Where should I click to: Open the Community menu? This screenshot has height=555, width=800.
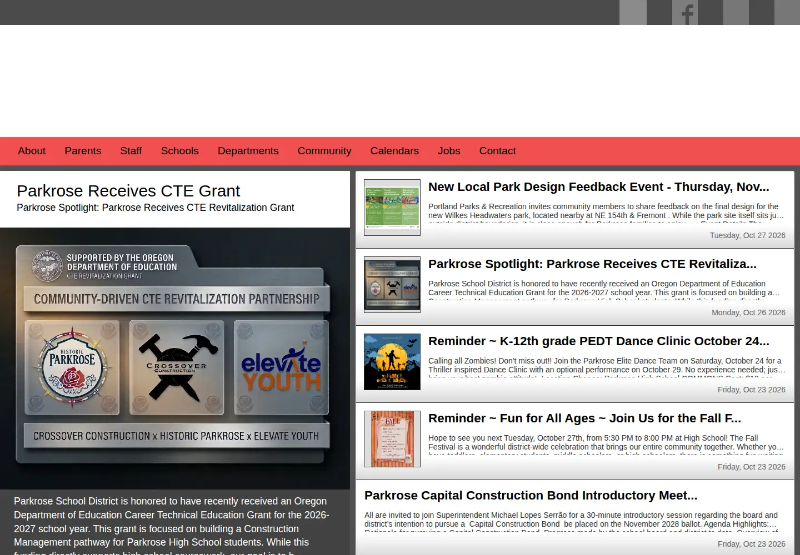click(x=324, y=151)
